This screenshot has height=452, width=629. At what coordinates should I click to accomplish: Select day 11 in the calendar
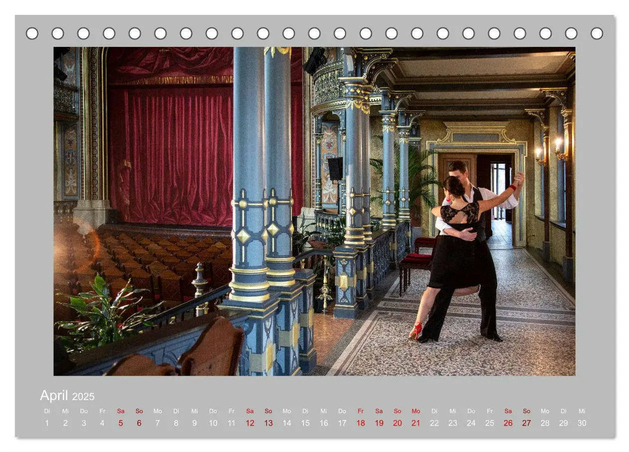tap(232, 423)
